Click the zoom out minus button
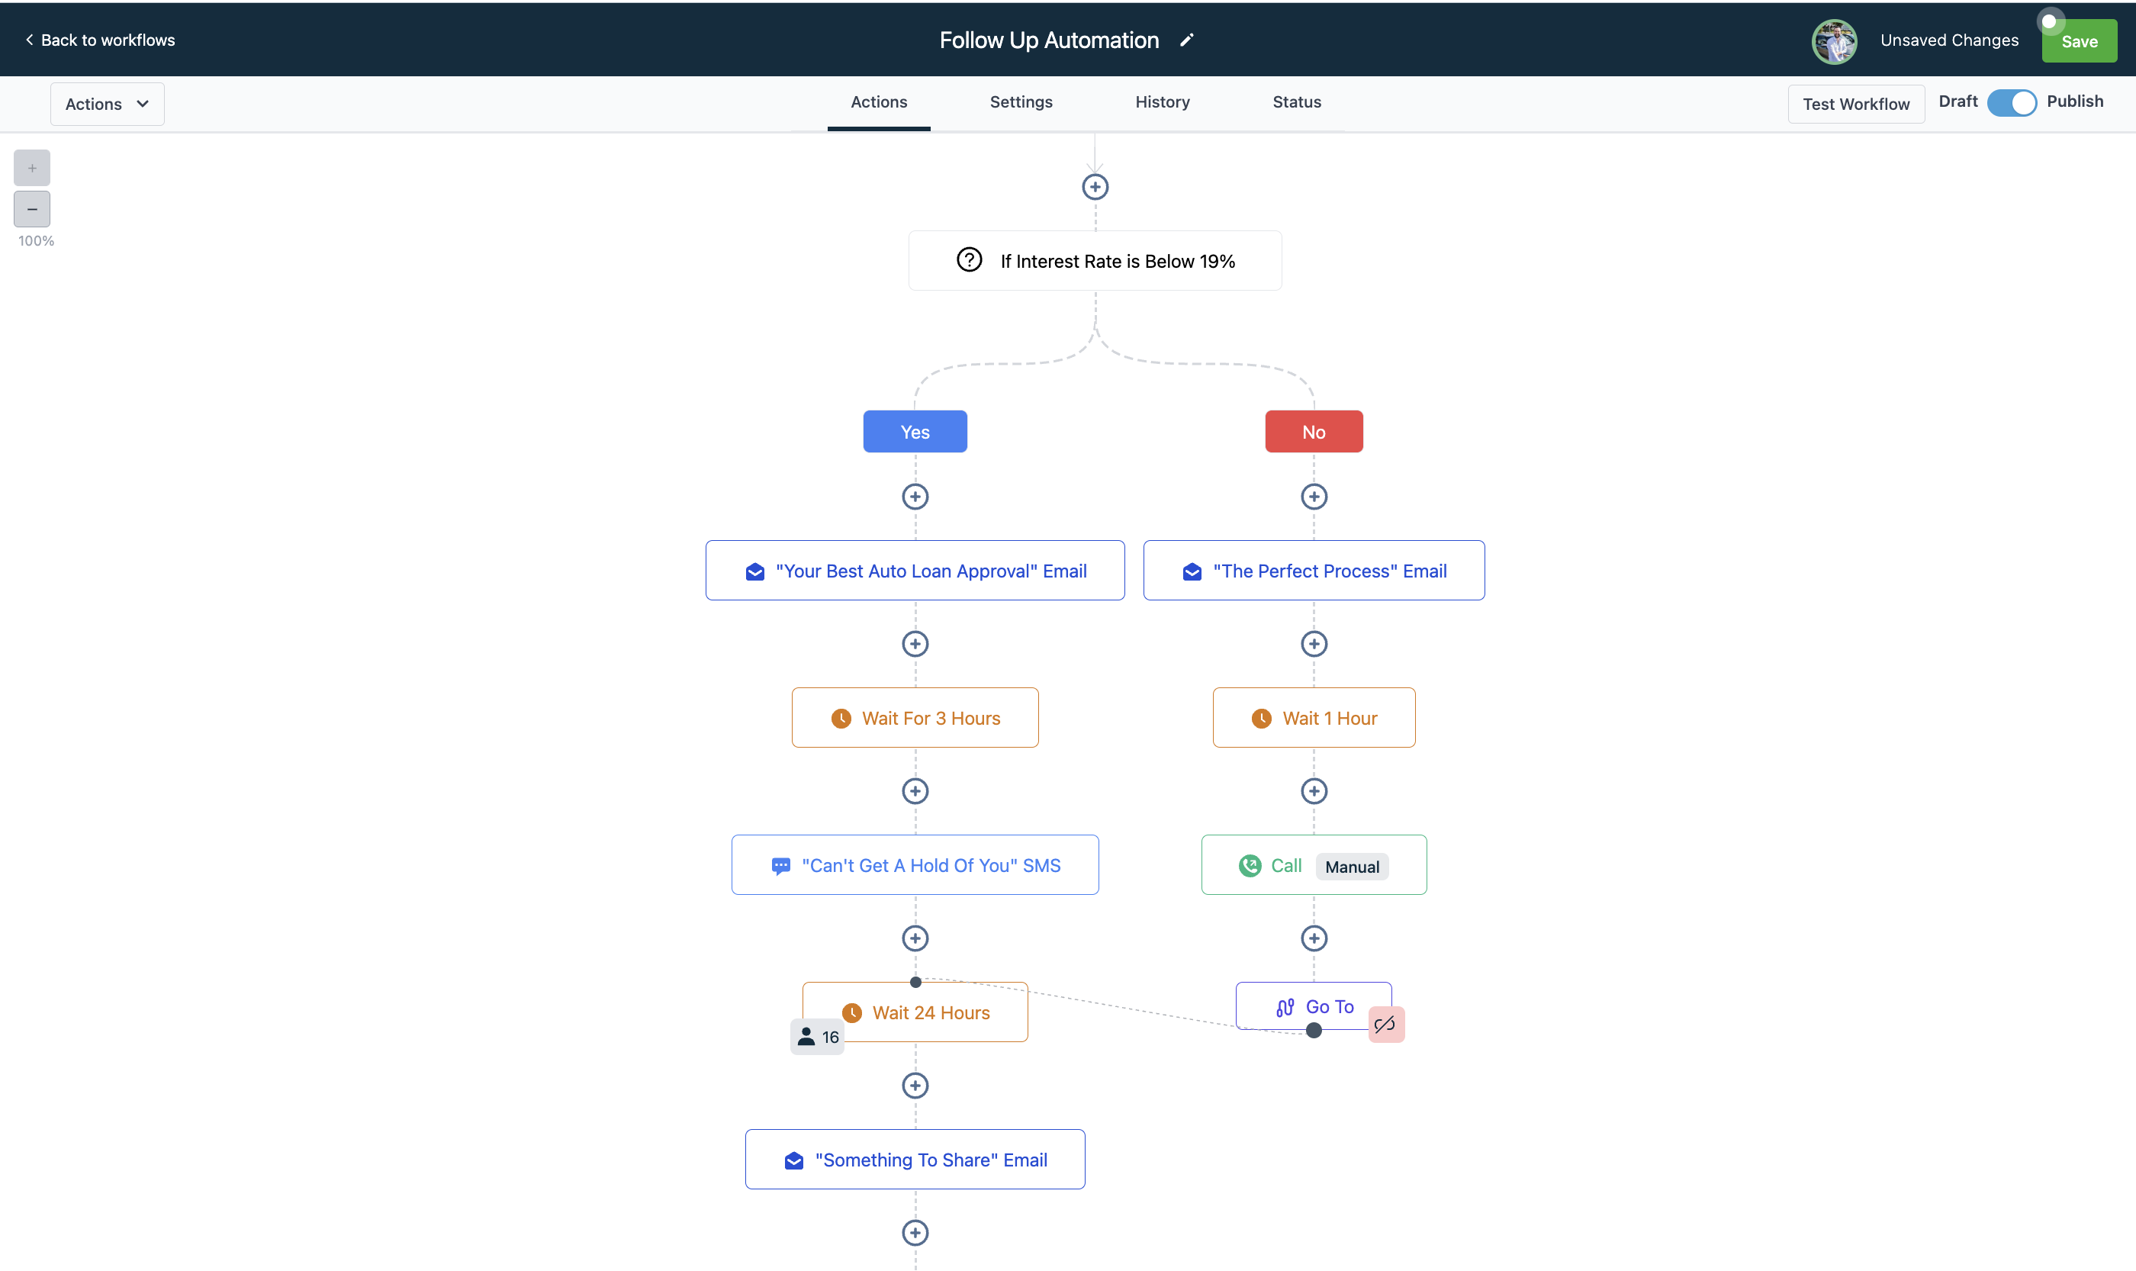Image resolution: width=2136 pixels, height=1271 pixels. [x=32, y=209]
